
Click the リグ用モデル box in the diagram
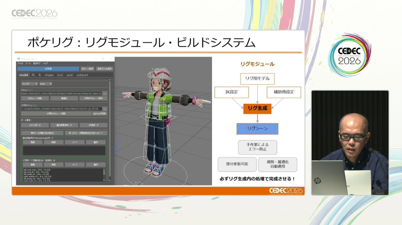tap(257, 79)
